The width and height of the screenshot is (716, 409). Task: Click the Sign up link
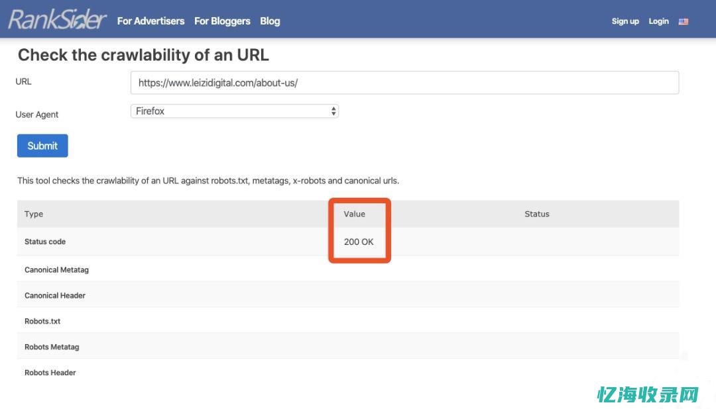click(x=625, y=21)
